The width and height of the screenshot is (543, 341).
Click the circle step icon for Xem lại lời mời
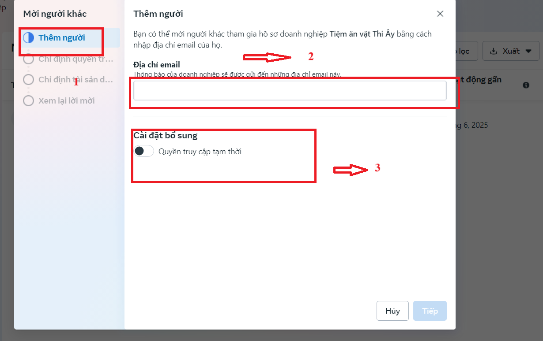[x=29, y=101]
